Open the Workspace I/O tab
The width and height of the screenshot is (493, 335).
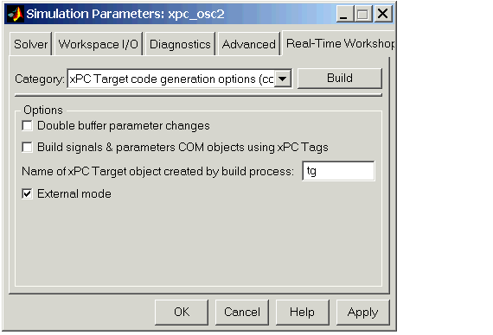pos(99,44)
